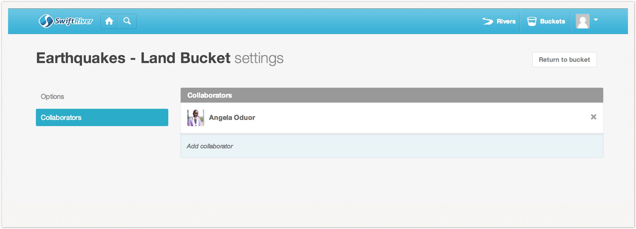The image size is (636, 229).
Task: Click Angela Oduor's profile photo
Action: pos(196,118)
